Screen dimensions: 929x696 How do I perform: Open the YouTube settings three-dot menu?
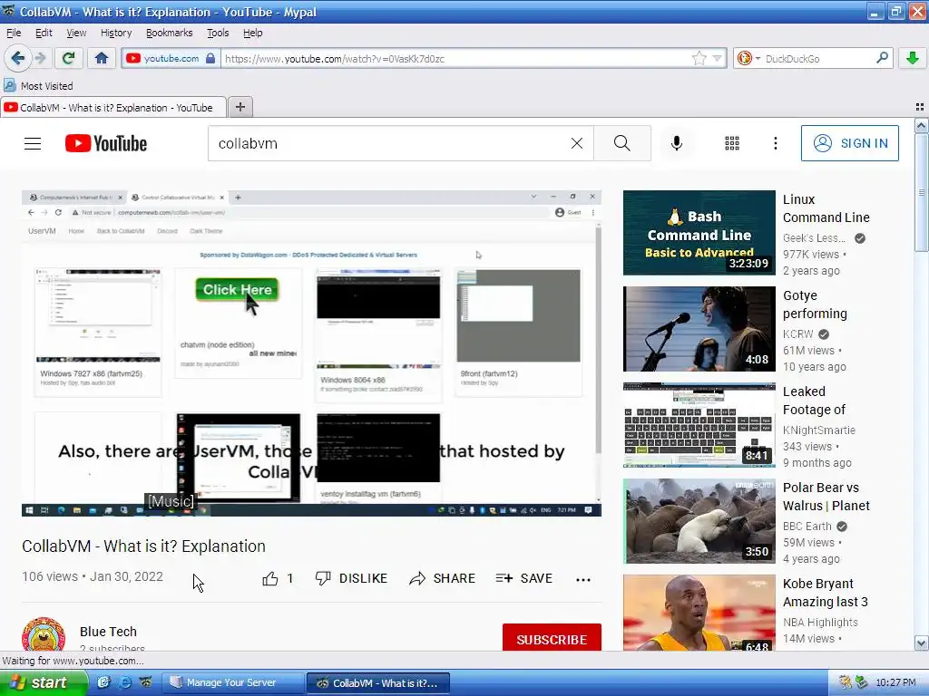tap(776, 143)
